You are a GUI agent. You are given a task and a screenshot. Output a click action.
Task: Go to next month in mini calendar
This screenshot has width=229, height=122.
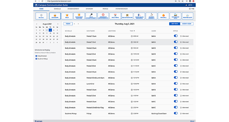(58, 24)
